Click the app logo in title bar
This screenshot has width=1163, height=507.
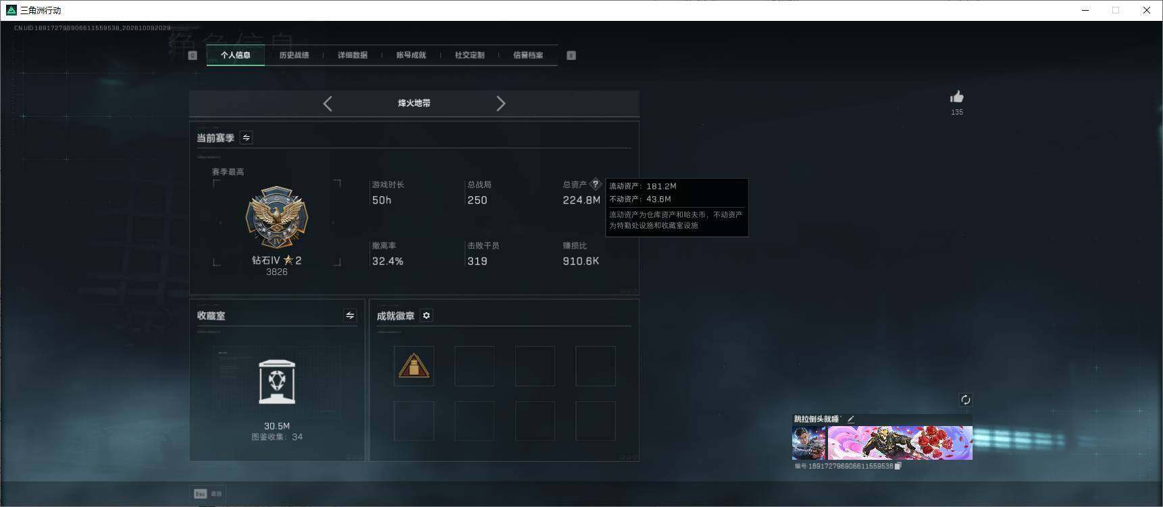click(x=11, y=10)
